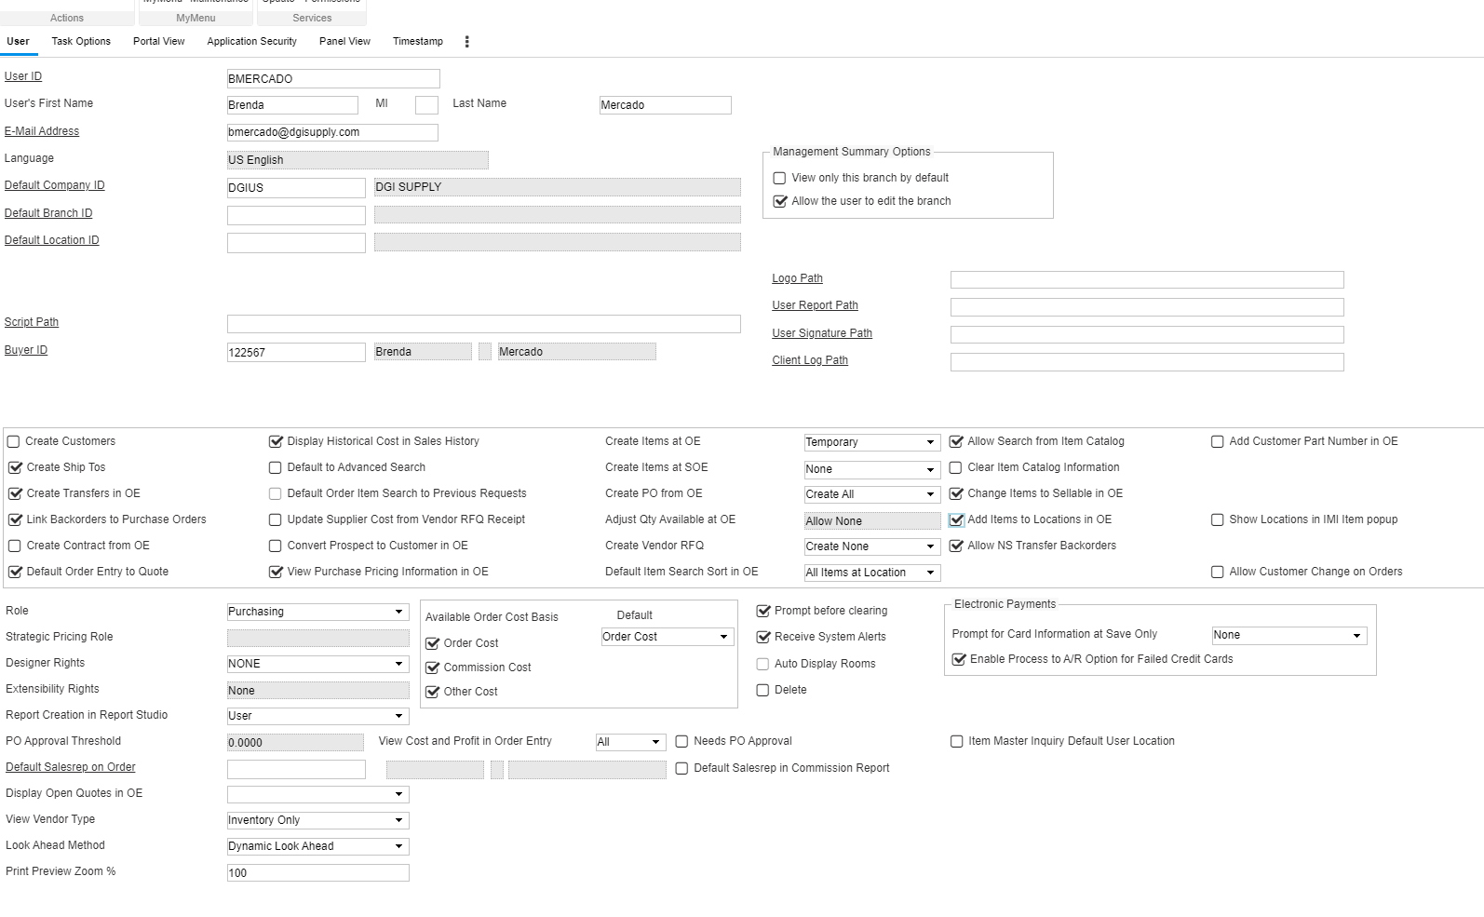Click the Default Branch ID link
The image size is (1484, 917).
[48, 213]
